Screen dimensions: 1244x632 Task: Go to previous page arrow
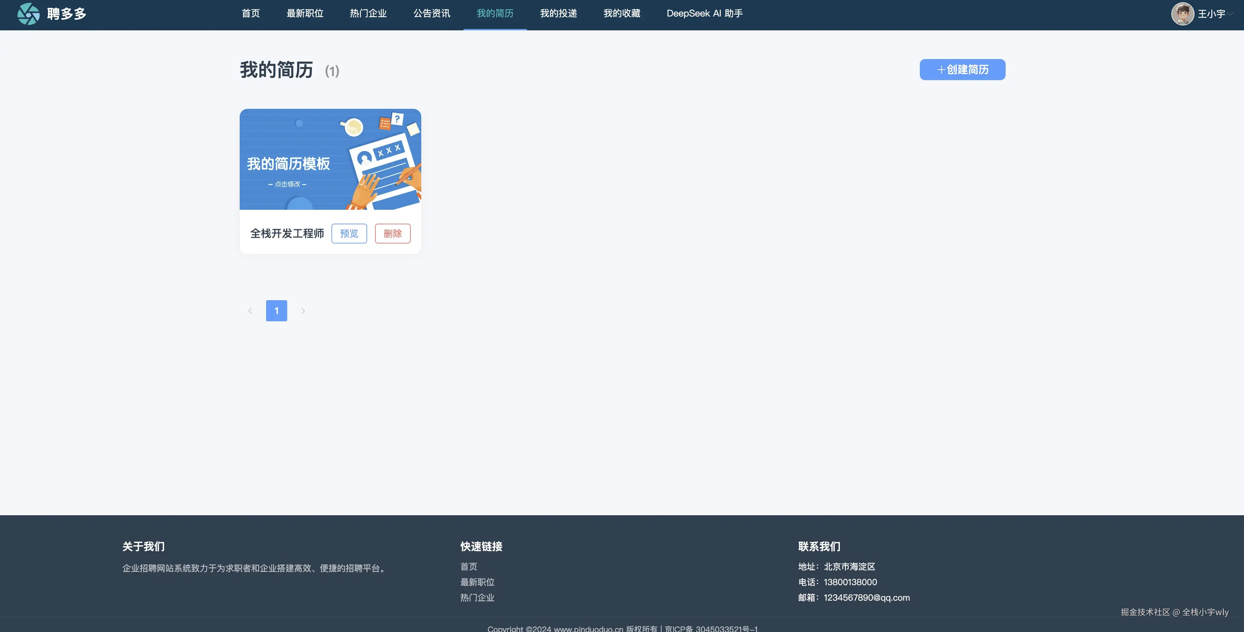pyautogui.click(x=250, y=311)
